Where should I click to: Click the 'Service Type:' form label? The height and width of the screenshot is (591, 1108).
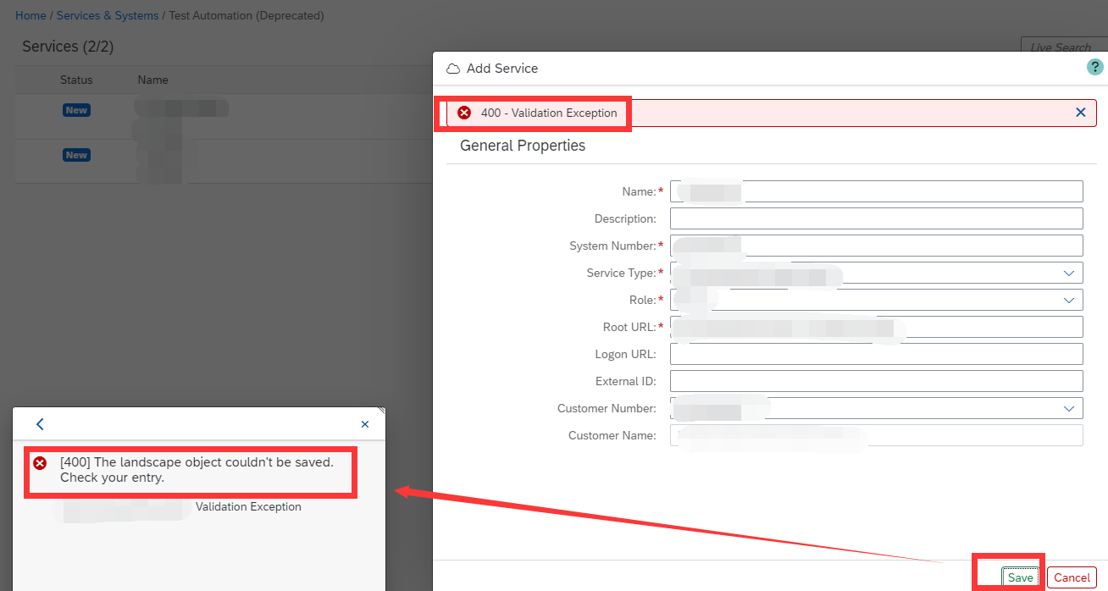[621, 273]
